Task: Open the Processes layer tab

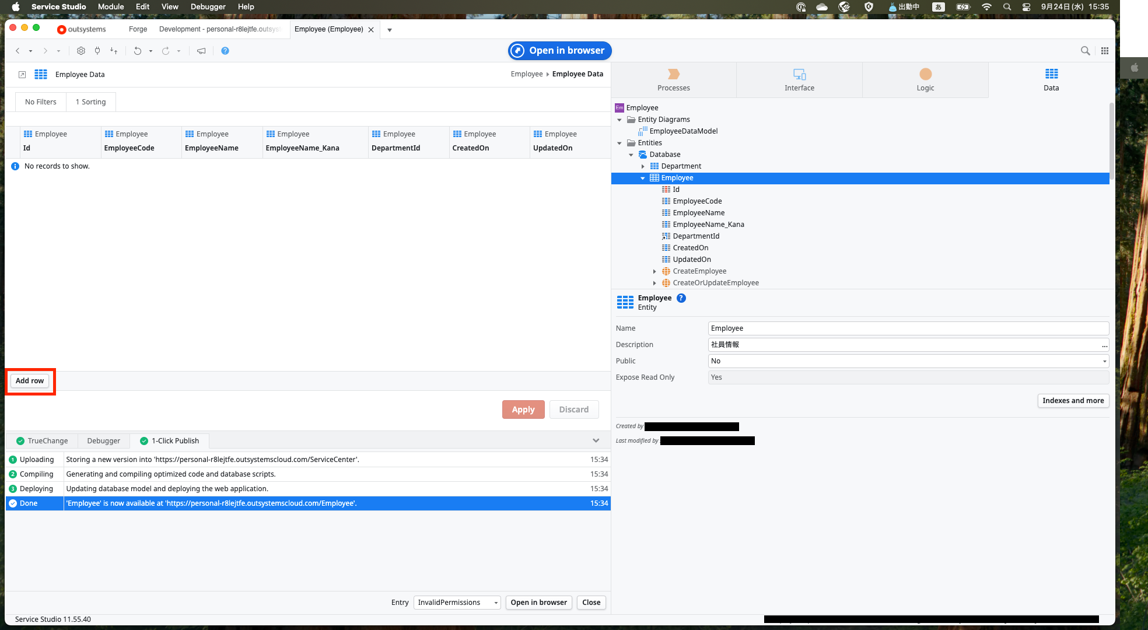Action: point(673,80)
